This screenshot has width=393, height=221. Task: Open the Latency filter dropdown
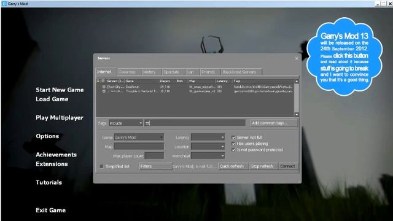[208, 138]
